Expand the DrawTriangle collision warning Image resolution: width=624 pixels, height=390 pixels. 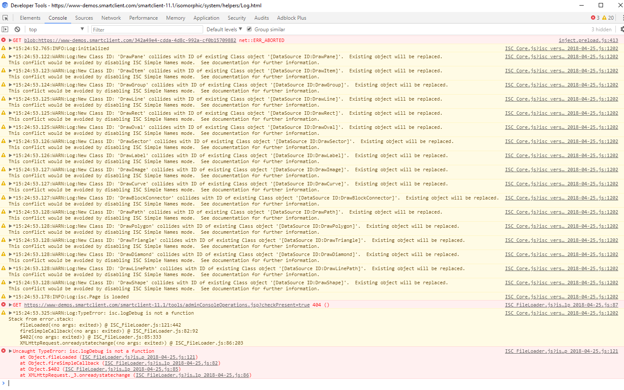(10, 240)
